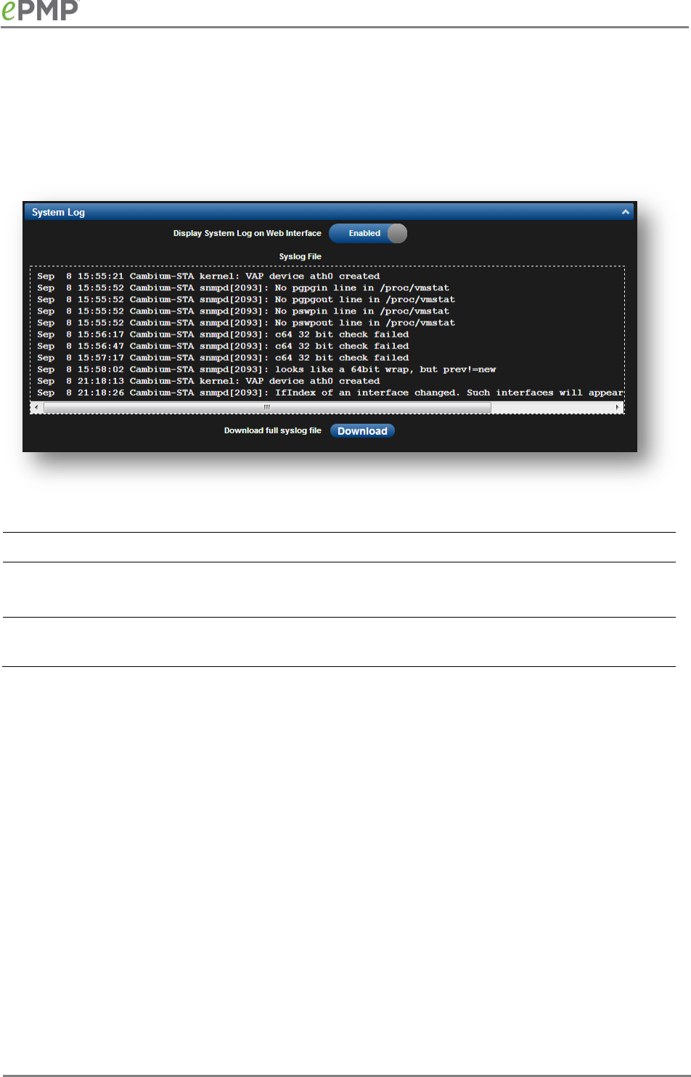Select log line looks like a 64bit wrap
This screenshot has height=1077, width=691.
click(x=266, y=369)
